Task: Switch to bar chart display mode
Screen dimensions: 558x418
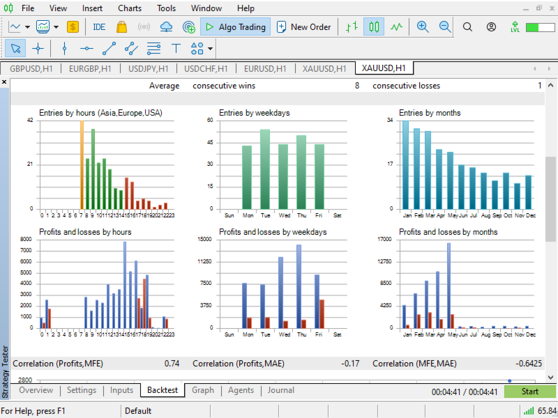Action: tap(352, 27)
